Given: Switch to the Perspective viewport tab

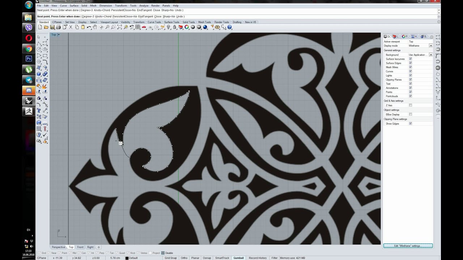Looking at the screenshot, I should click(58, 247).
